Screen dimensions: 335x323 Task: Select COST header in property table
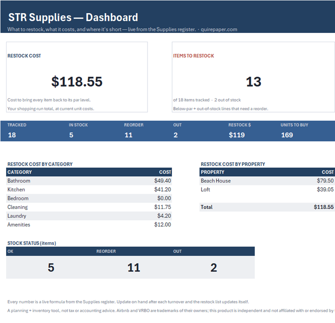(x=328, y=172)
